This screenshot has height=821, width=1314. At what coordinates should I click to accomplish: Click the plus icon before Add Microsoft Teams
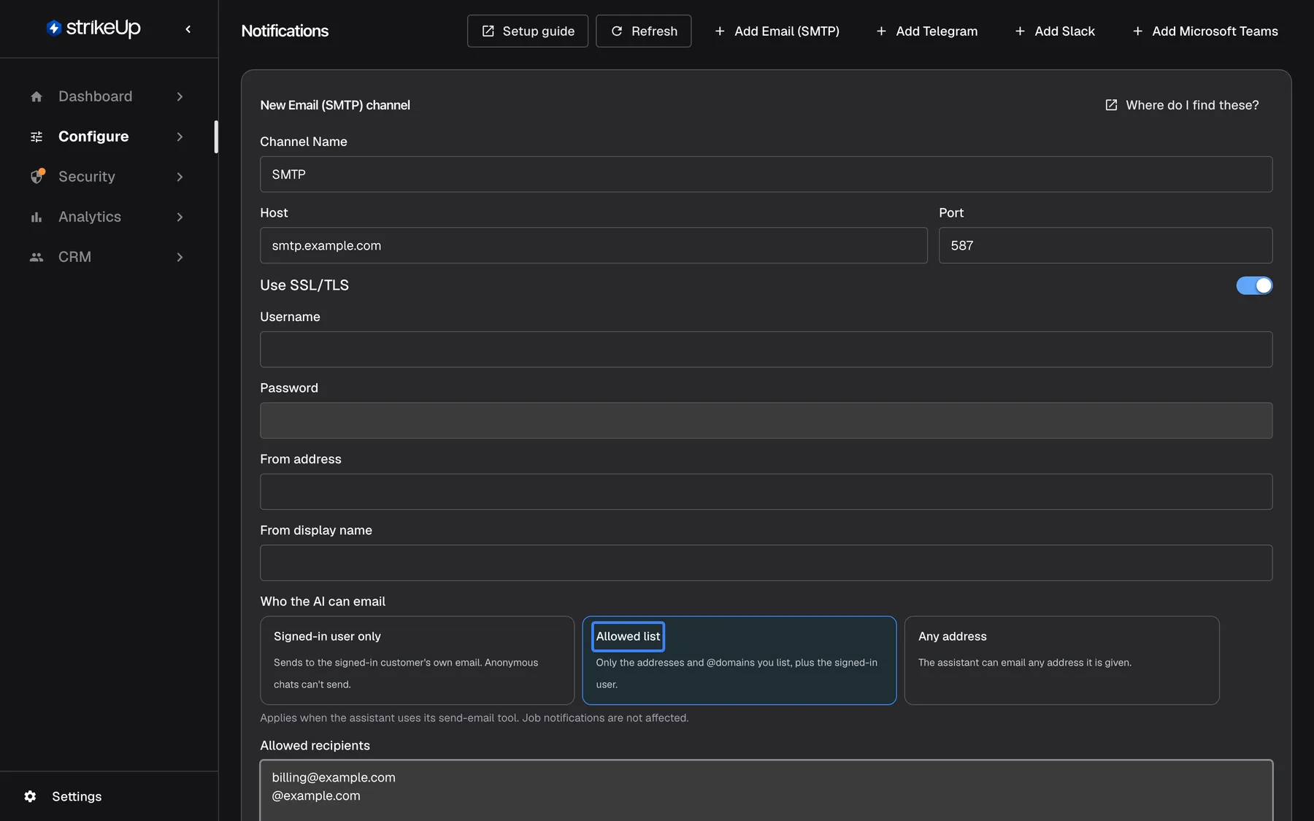click(1137, 31)
